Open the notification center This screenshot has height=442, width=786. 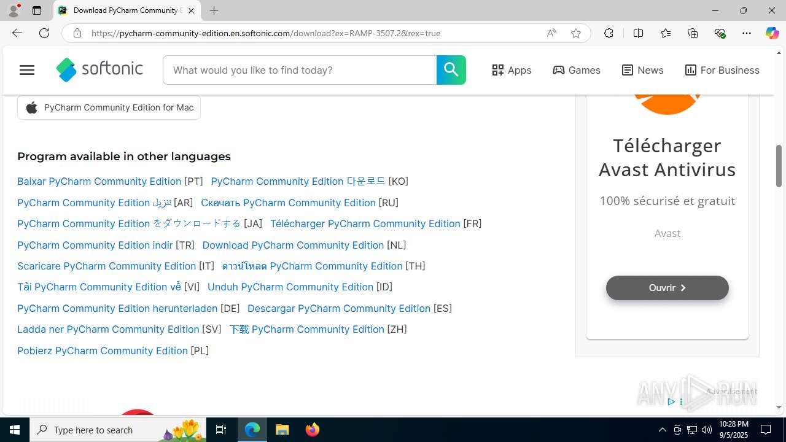point(766,430)
